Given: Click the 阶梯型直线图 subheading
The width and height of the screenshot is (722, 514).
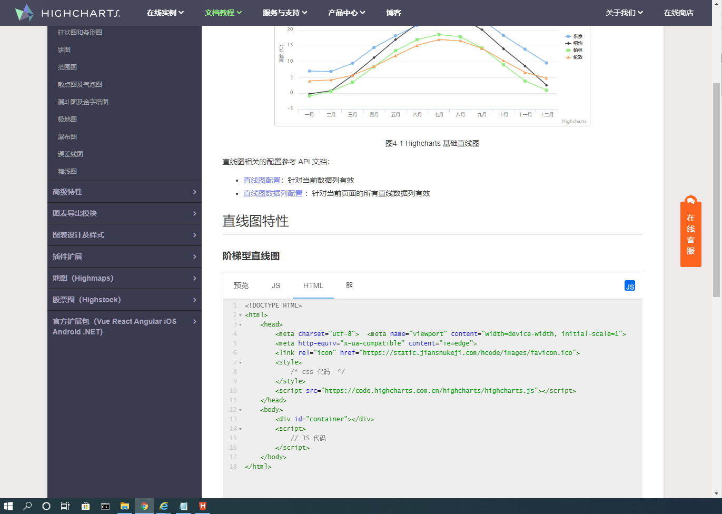Looking at the screenshot, I should point(251,256).
